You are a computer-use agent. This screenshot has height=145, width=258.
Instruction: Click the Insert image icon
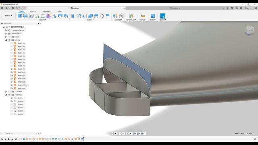click(x=153, y=16)
